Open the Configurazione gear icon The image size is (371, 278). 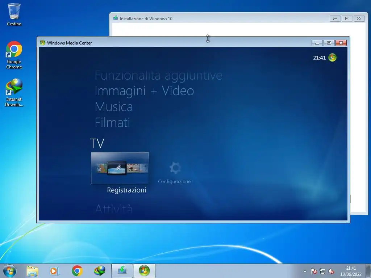pos(175,168)
